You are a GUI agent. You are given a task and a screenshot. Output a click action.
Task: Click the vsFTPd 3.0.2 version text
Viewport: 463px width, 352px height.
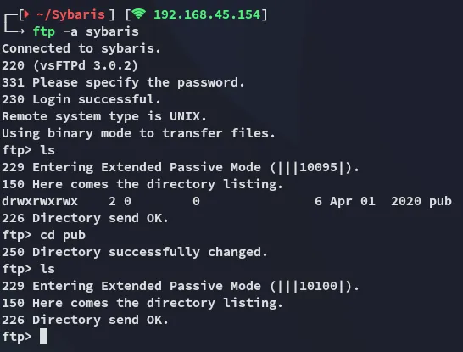(x=86, y=65)
